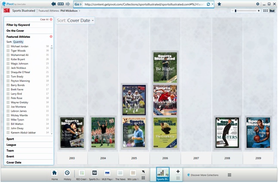
Task: Click Clear All filters
Action: pos(46,19)
